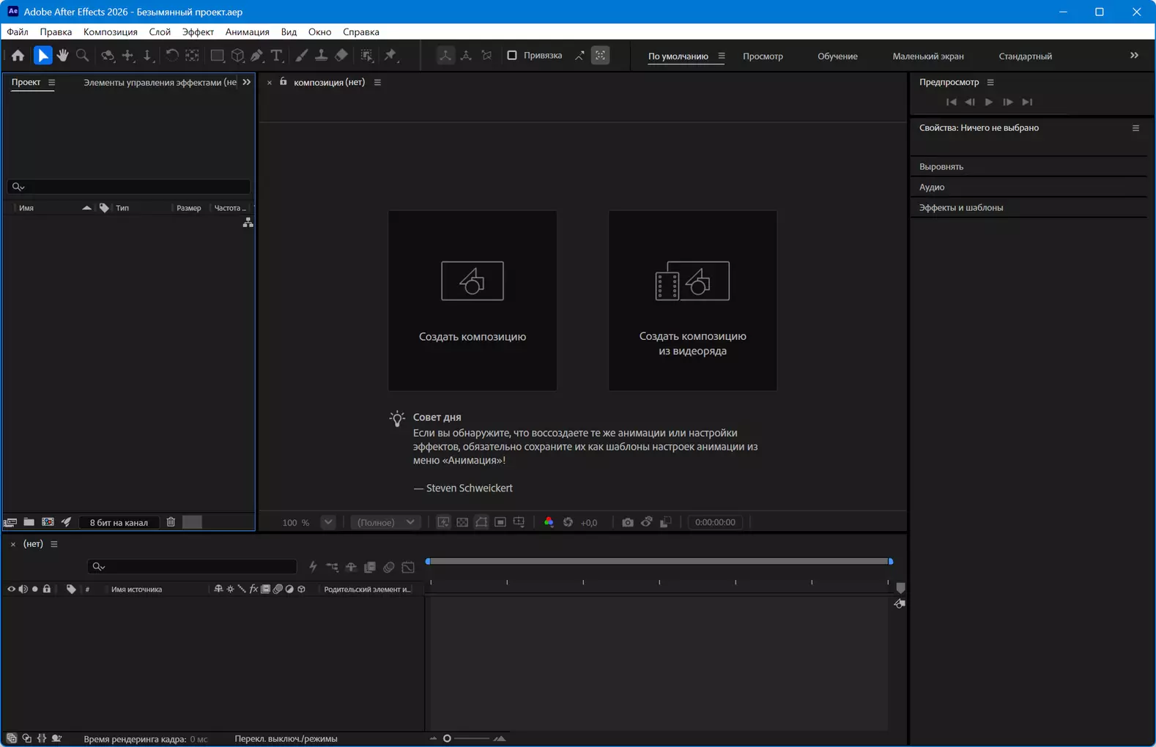Open the composition panel hamburger menu
Image resolution: width=1156 pixels, height=747 pixels.
tap(377, 83)
